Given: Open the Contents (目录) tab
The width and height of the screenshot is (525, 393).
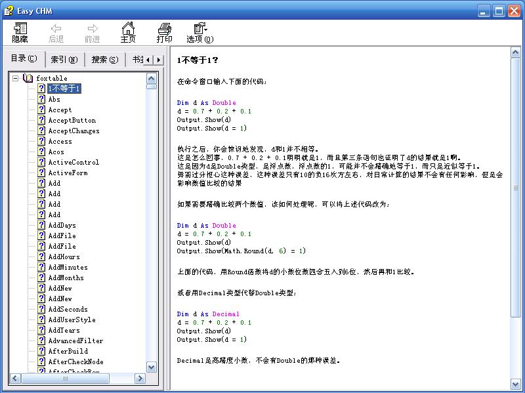Looking at the screenshot, I should (x=24, y=59).
